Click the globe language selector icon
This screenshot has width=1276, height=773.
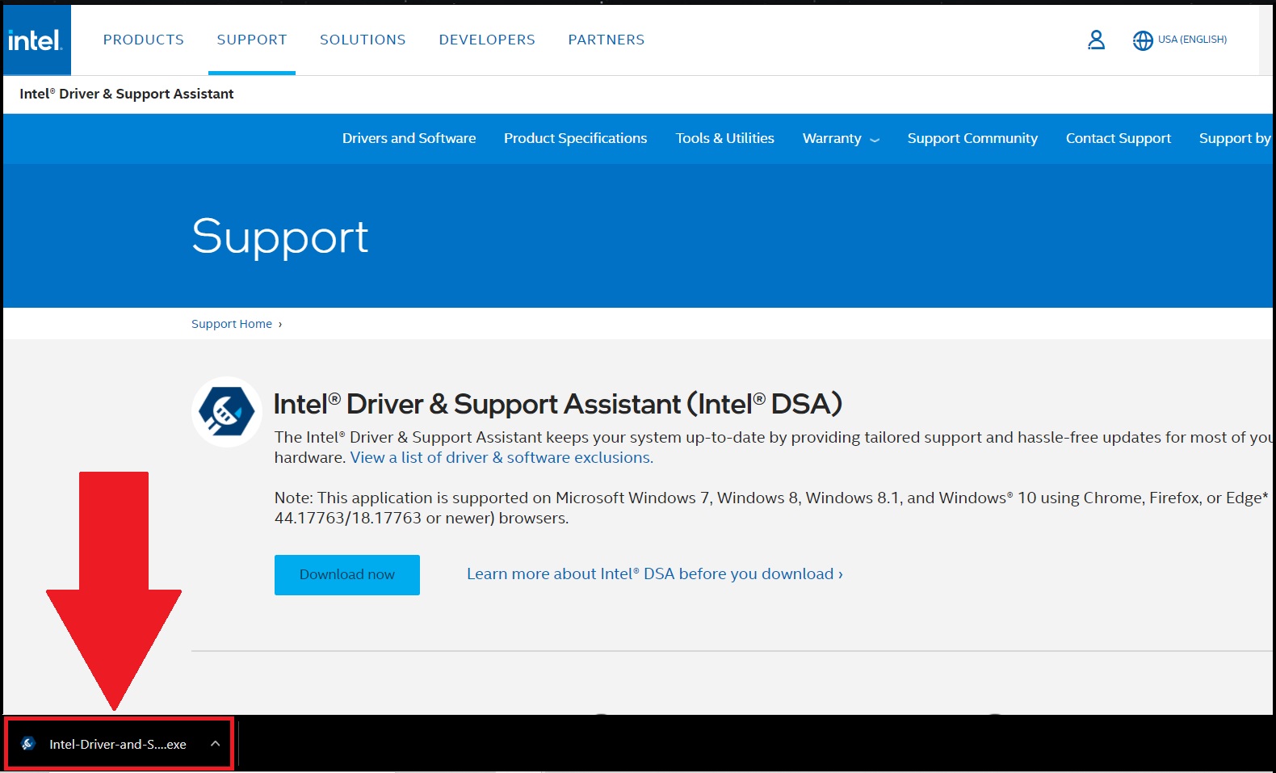pyautogui.click(x=1143, y=40)
